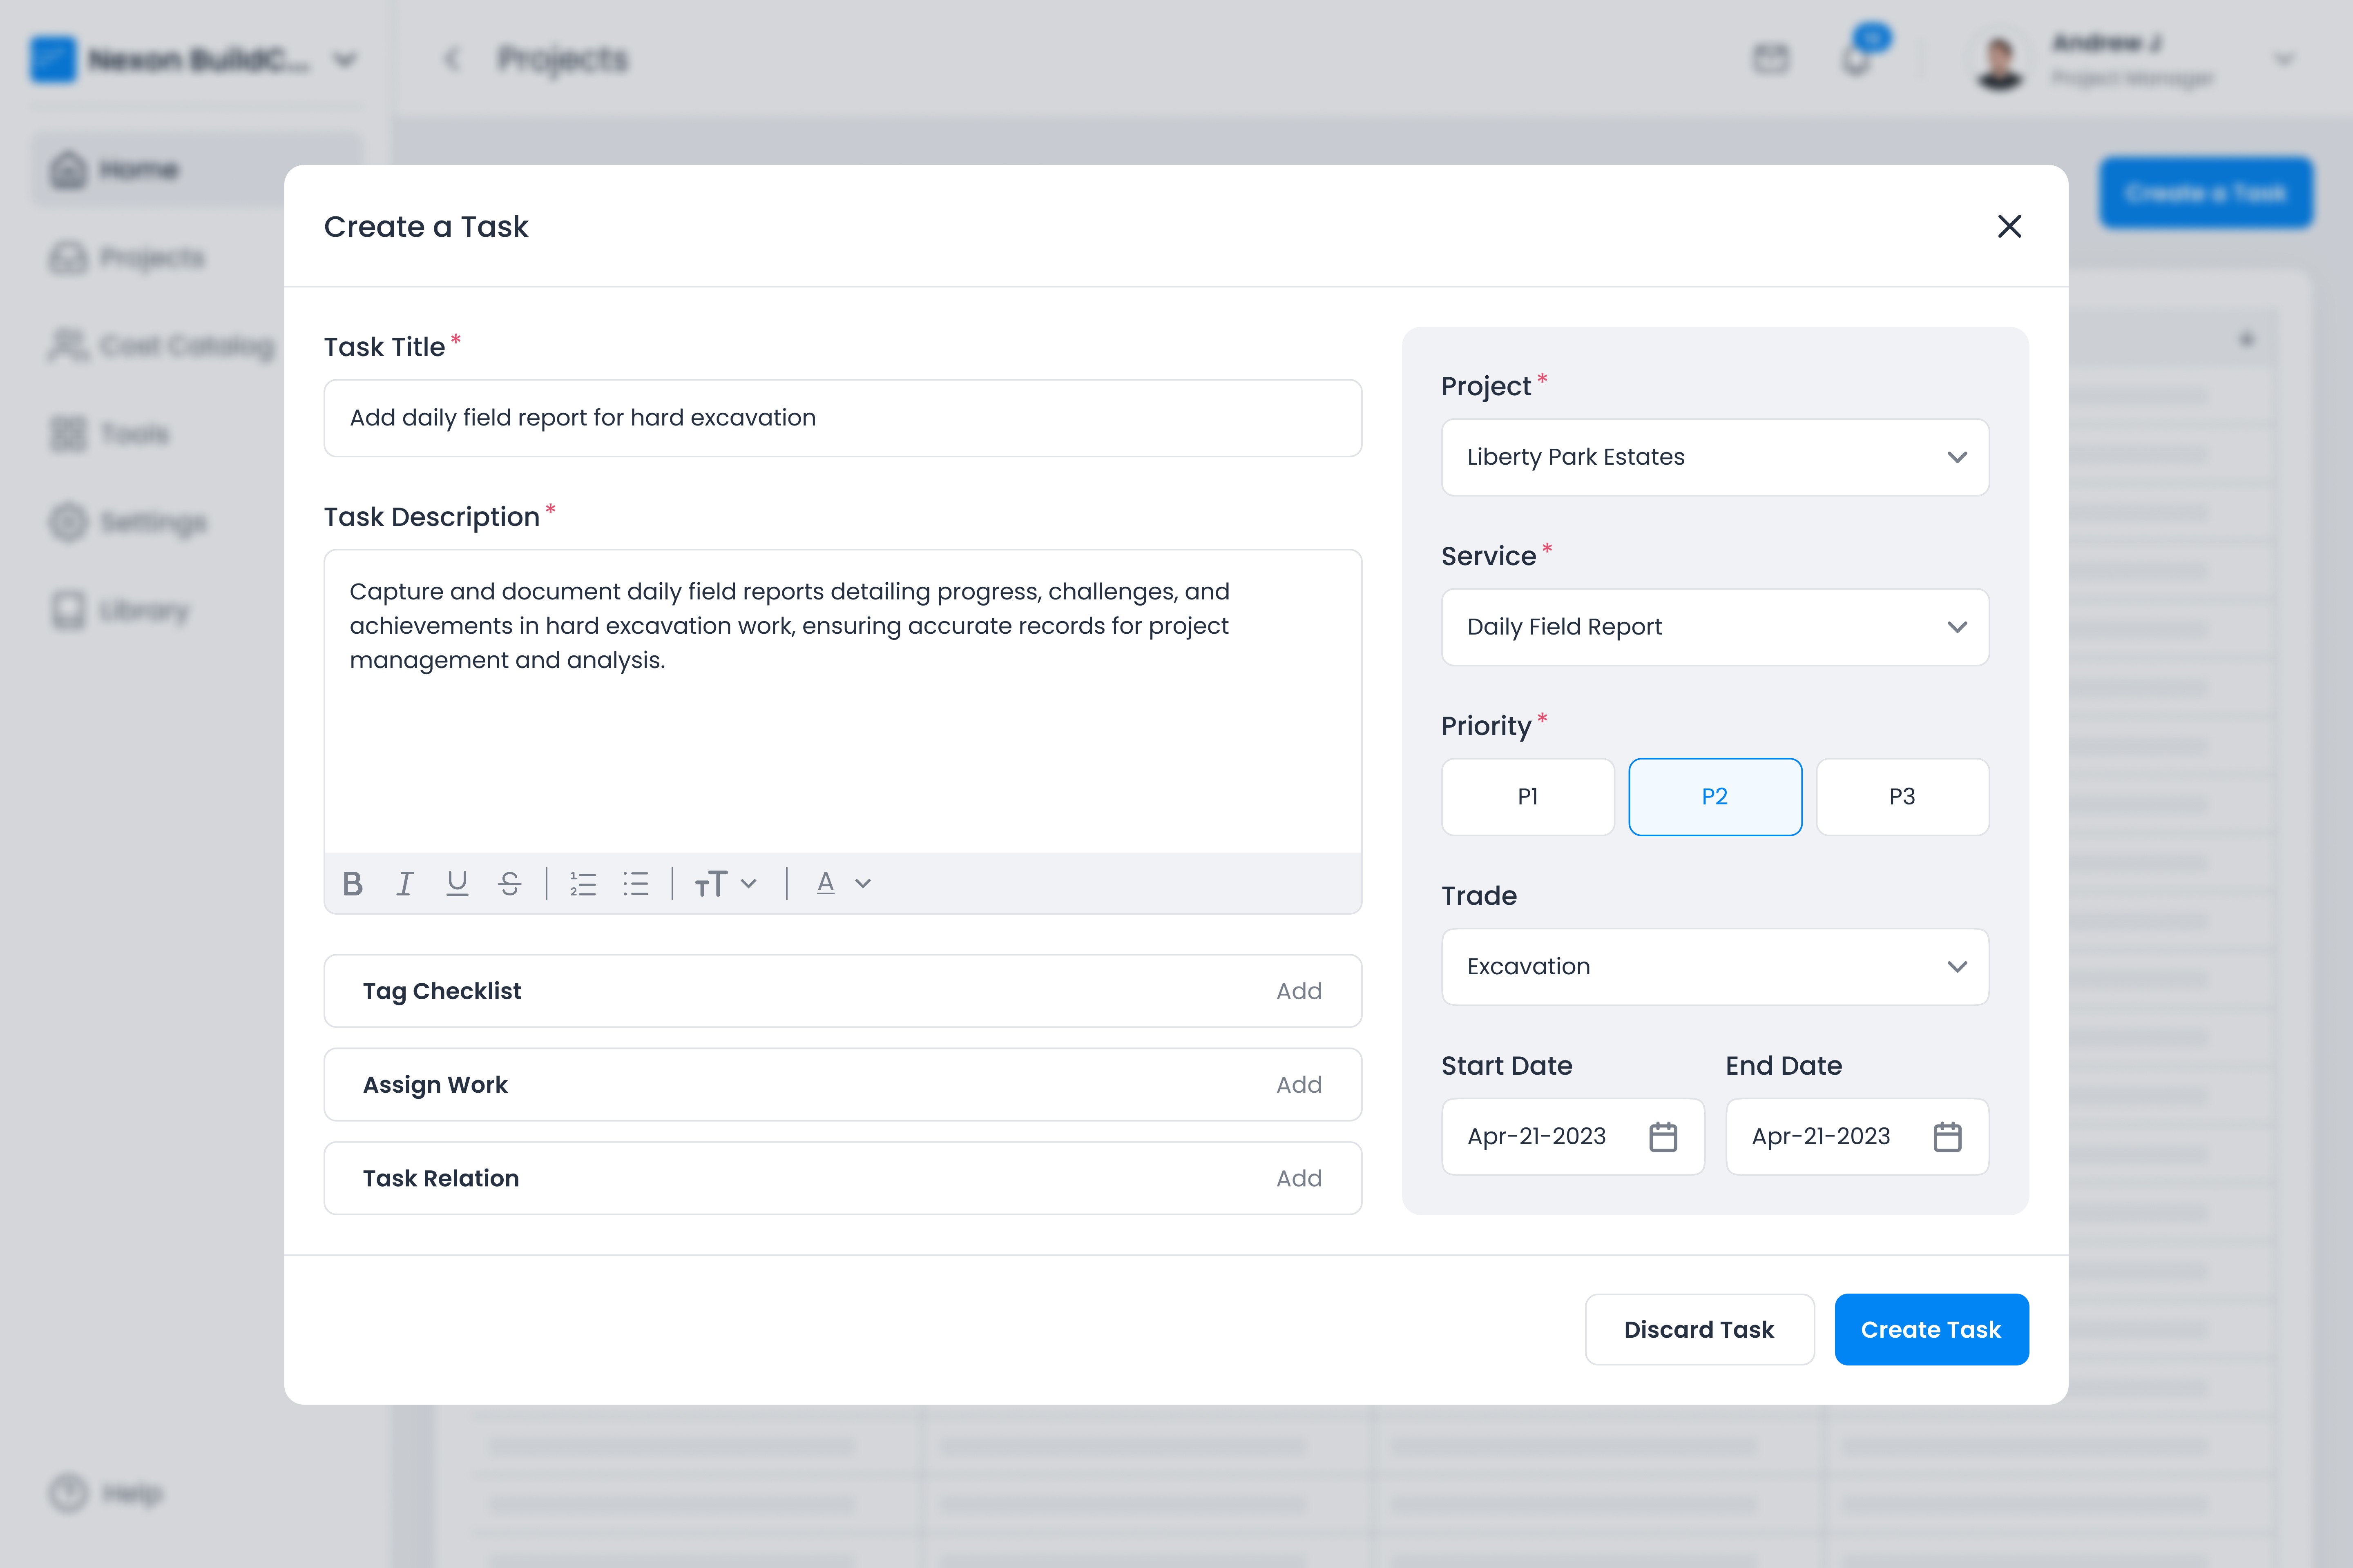Click the background Create a Task button

click(2206, 193)
